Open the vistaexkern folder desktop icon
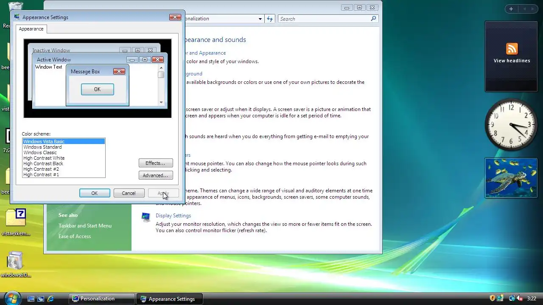 pos(16,222)
